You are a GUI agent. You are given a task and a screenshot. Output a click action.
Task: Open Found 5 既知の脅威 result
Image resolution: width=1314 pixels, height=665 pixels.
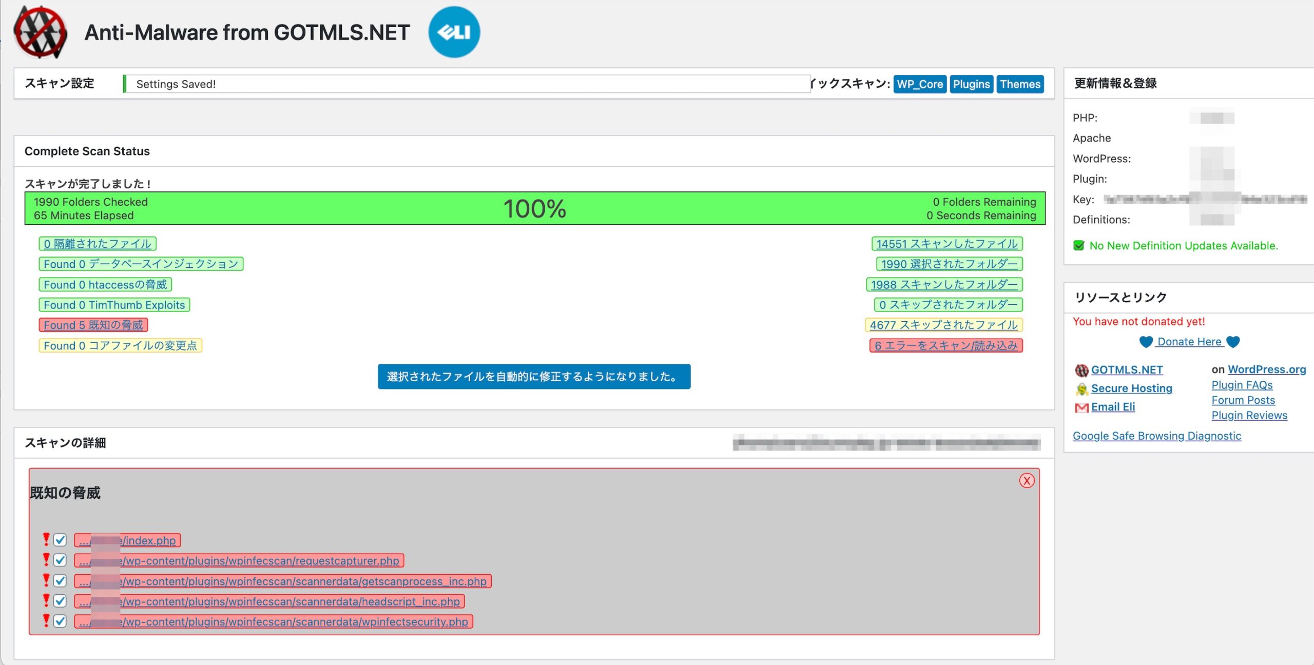[93, 325]
